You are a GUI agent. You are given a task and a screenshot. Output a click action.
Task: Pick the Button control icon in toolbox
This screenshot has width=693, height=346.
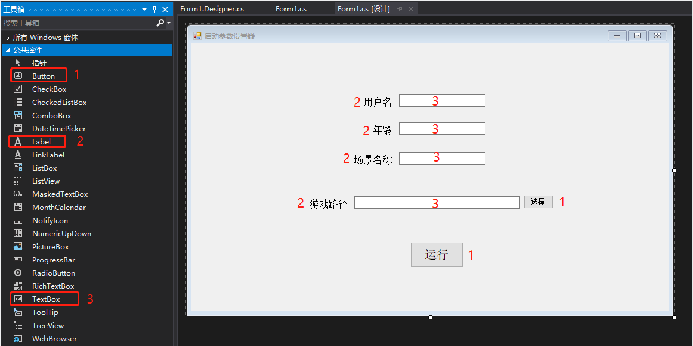18,76
